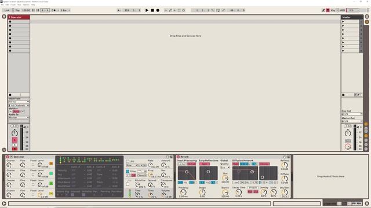Screen dimensions: 371x208
Task: Click Operator's Volume knob
Action: click(x=164, y=195)
